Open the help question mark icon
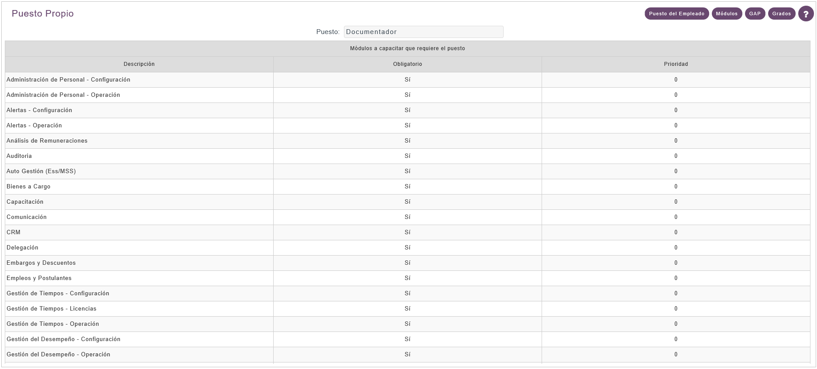Image resolution: width=817 pixels, height=369 pixels. coord(806,14)
